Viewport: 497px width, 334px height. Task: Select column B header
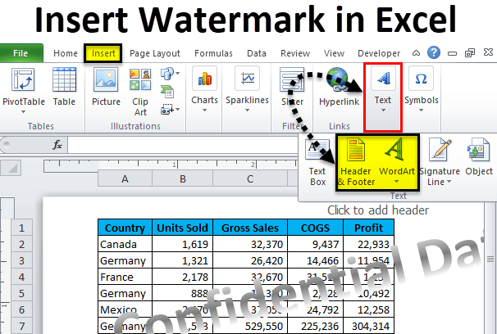pos(183,179)
